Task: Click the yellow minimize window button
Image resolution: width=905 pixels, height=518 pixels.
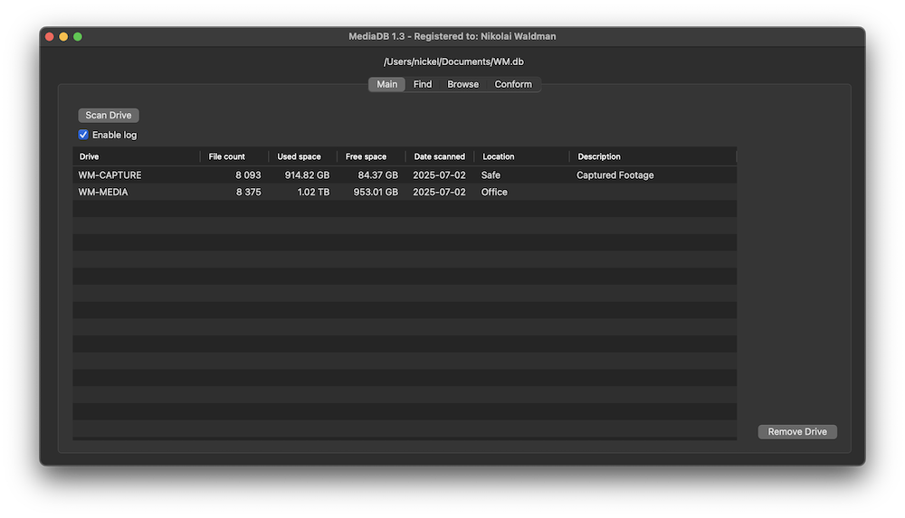Action: click(63, 36)
